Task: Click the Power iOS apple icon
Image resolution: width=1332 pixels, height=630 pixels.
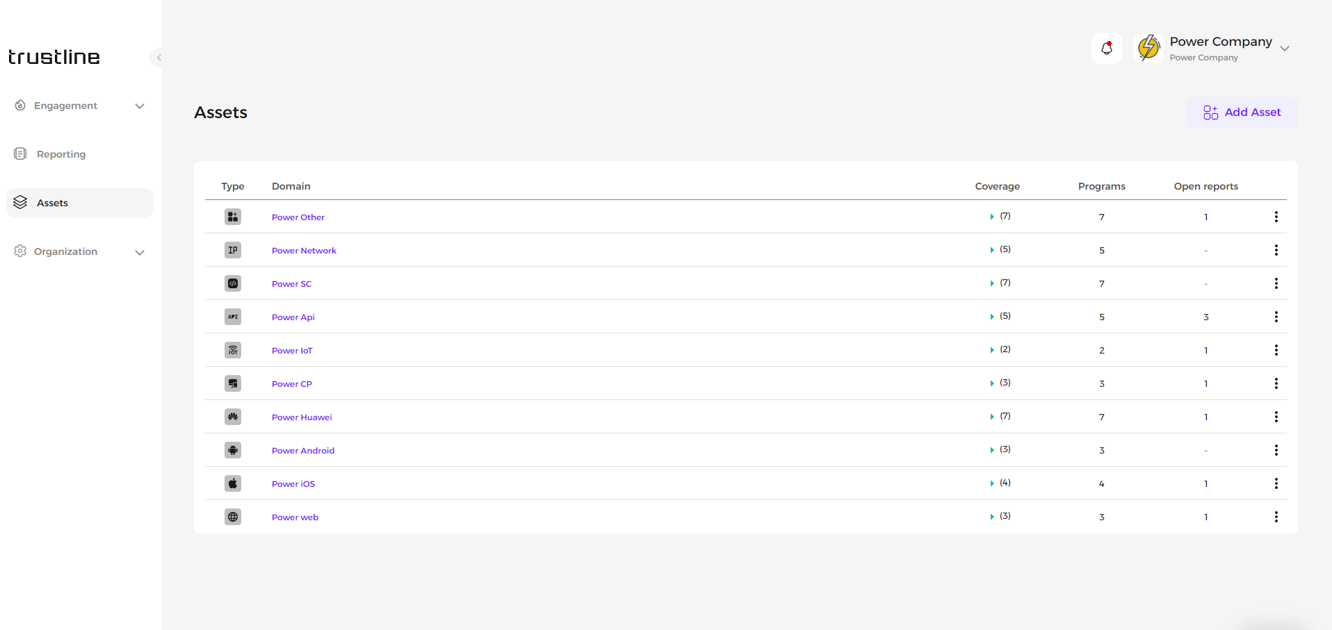Action: click(233, 483)
